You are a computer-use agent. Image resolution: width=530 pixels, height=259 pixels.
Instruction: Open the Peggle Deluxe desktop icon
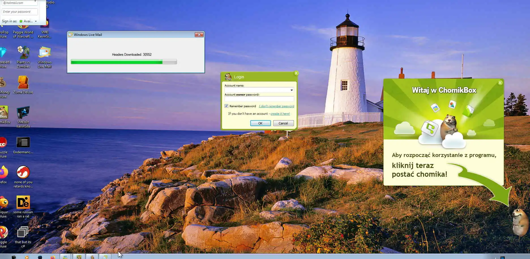click(4, 237)
